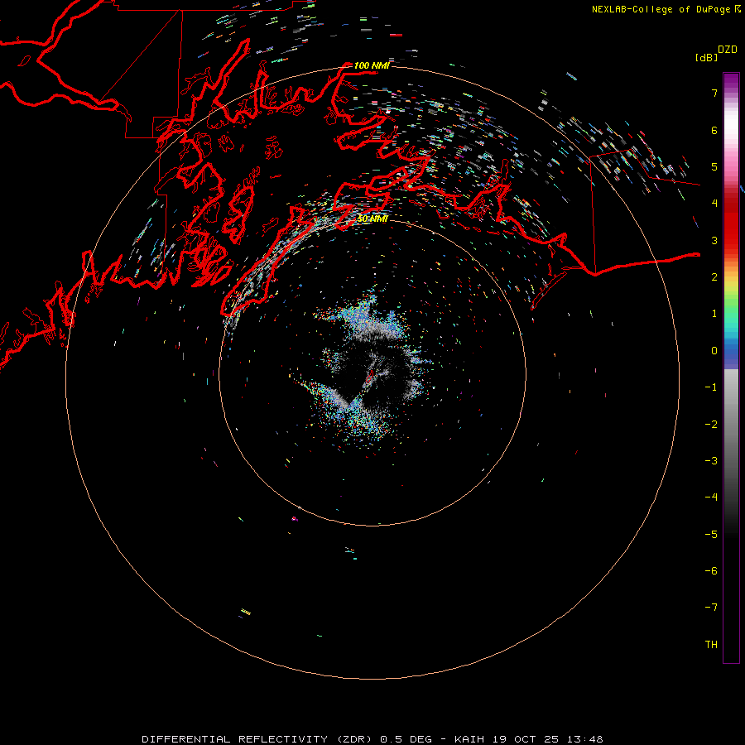Click the -5 tick on the color scale
The width and height of the screenshot is (745, 745).
711,535
